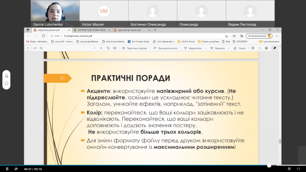Expand the dropdown arrow next to Виділити

tap(229, 48)
